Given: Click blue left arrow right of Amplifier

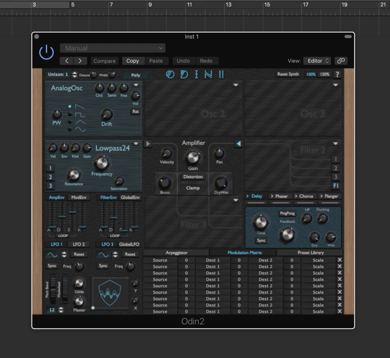Looking at the screenshot, I should point(238,143).
